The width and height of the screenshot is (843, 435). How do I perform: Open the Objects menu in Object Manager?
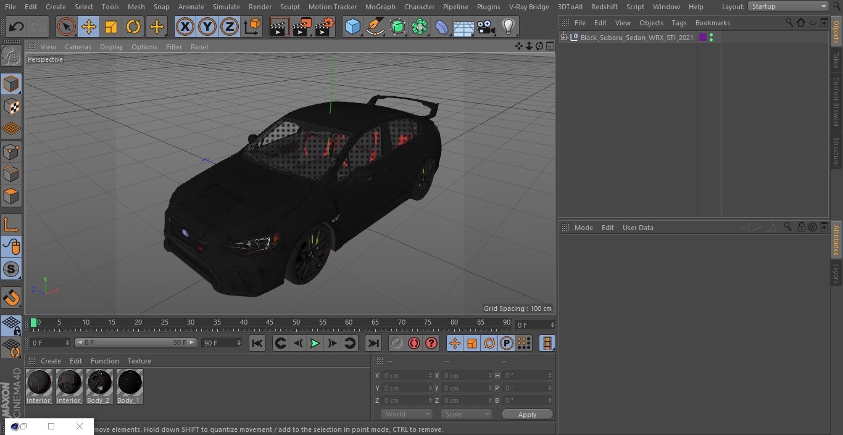tap(651, 23)
